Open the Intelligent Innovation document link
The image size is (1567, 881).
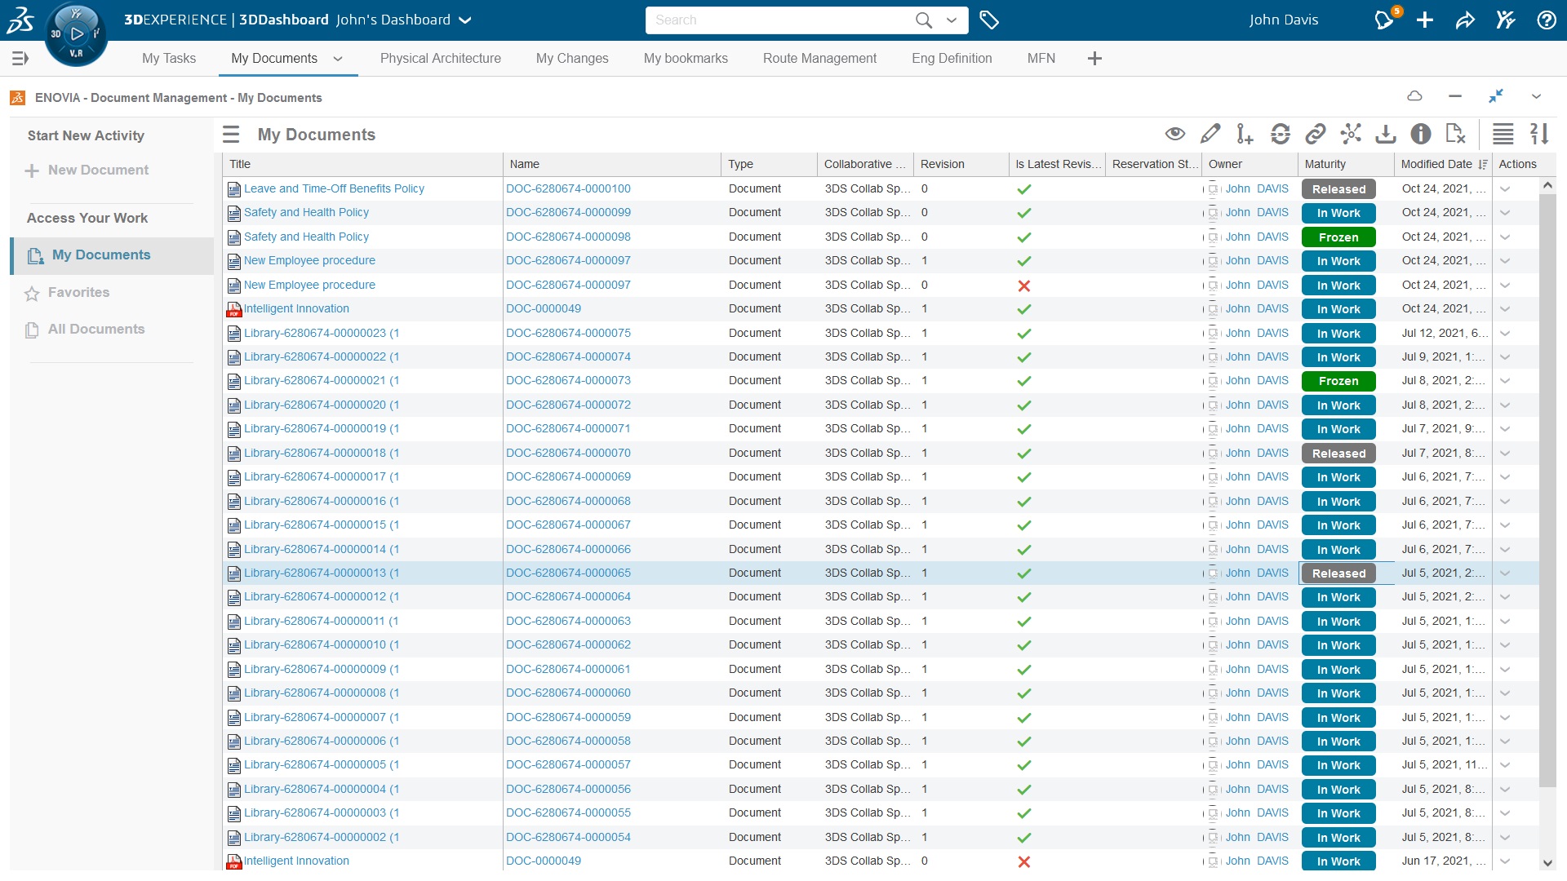pyautogui.click(x=296, y=309)
